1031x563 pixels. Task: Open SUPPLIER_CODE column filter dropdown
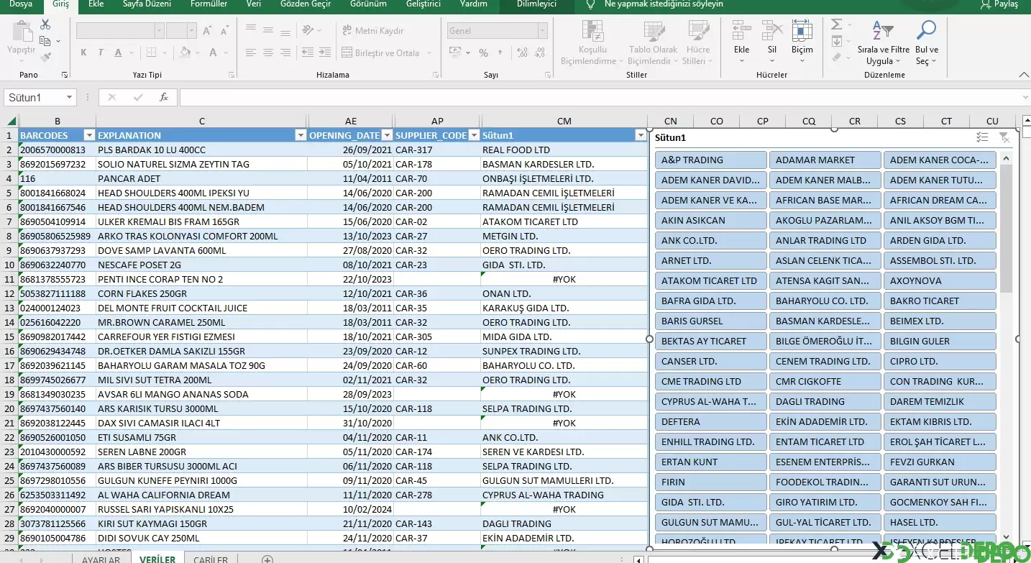click(x=474, y=135)
